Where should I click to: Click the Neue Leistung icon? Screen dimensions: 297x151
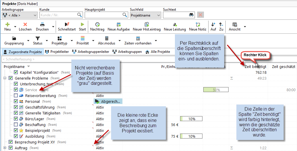click(x=175, y=25)
